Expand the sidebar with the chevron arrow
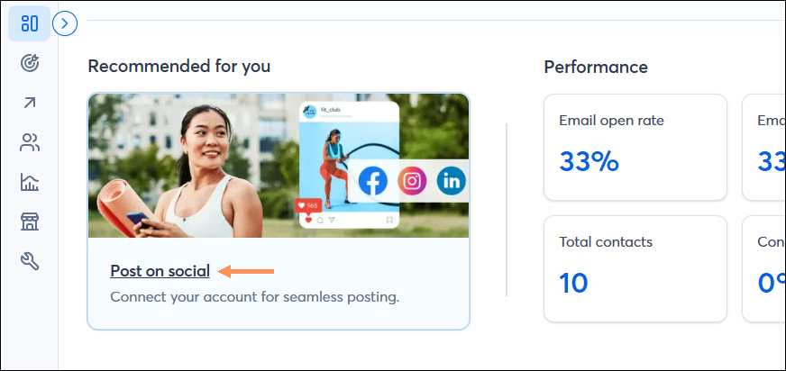Viewport: 786px width, 371px height. tap(65, 23)
